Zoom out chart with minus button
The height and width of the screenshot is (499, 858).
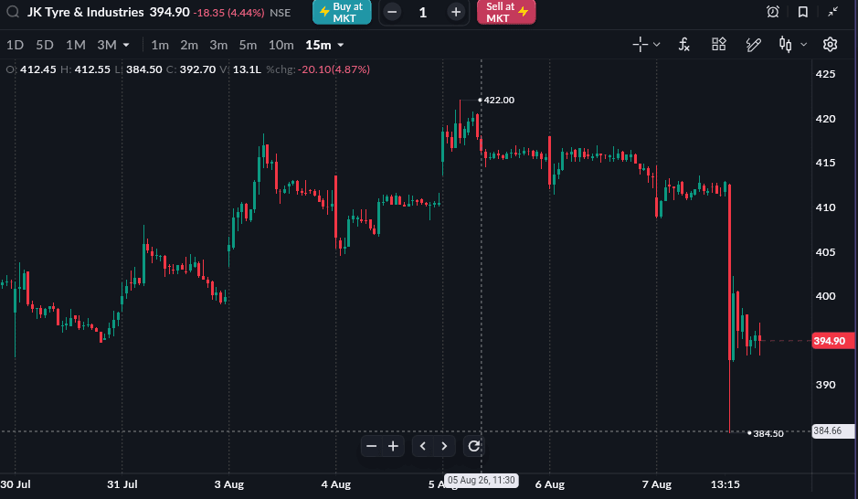(x=371, y=447)
